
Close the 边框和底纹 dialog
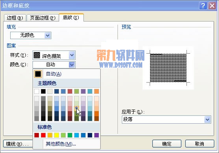tap(212, 6)
